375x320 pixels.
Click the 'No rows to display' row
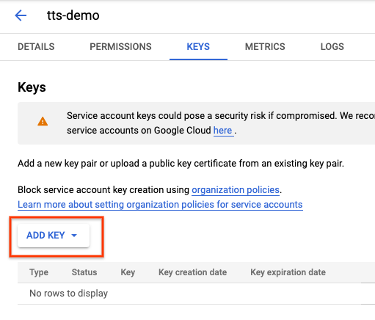(x=196, y=294)
